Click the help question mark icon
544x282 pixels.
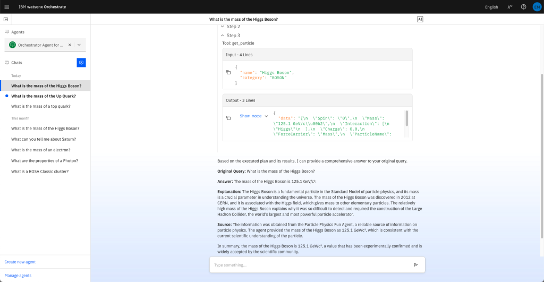(x=523, y=7)
